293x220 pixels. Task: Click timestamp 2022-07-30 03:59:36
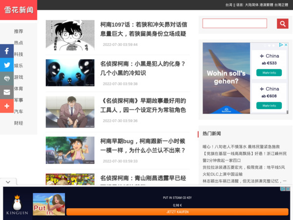[120, 121]
